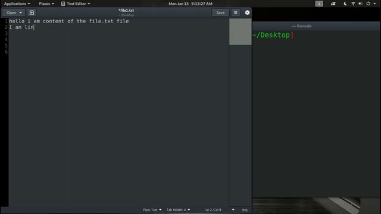Click the *file1.txt window title
This screenshot has height=214, width=381.
126,11
